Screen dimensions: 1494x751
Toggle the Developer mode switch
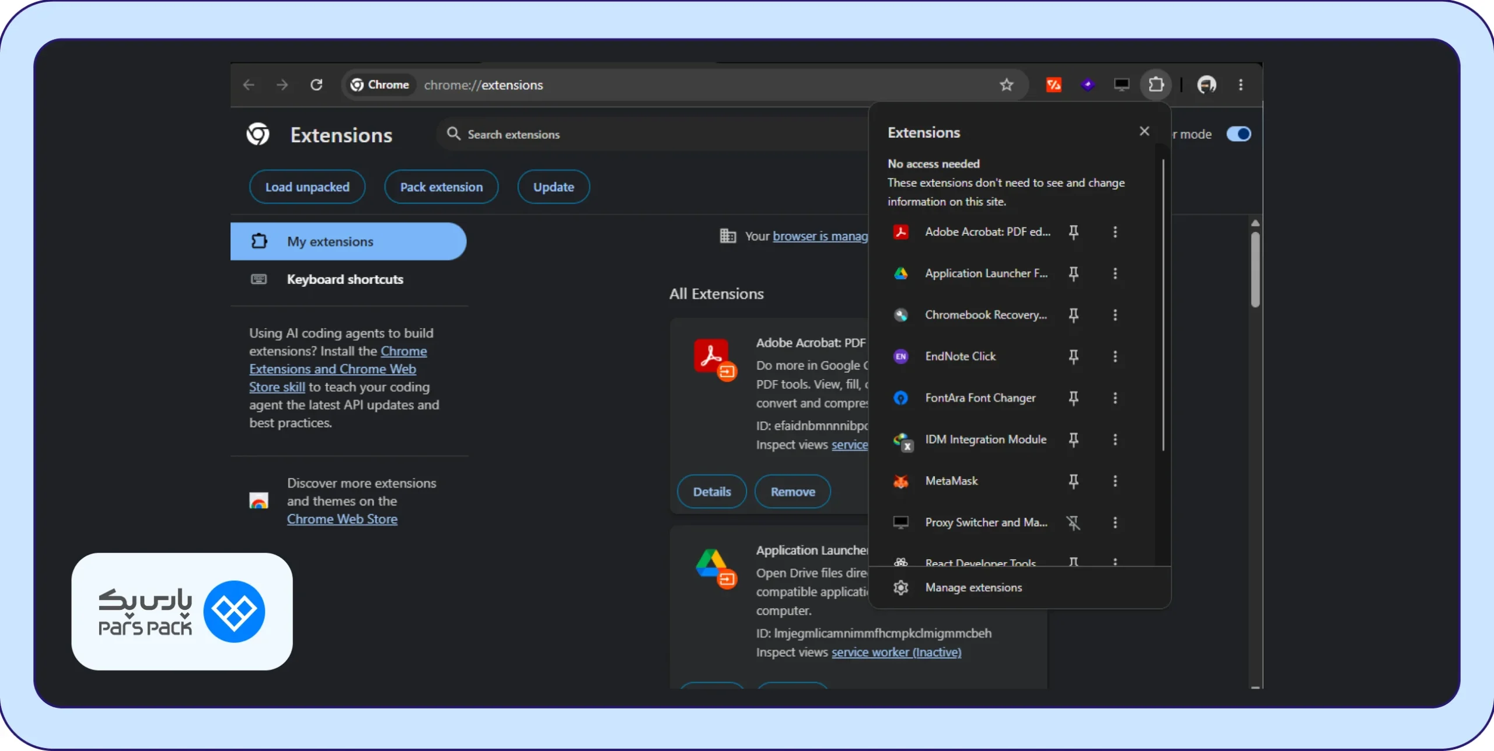click(x=1238, y=134)
